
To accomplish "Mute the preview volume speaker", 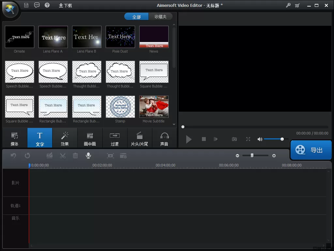I will [x=260, y=139].
